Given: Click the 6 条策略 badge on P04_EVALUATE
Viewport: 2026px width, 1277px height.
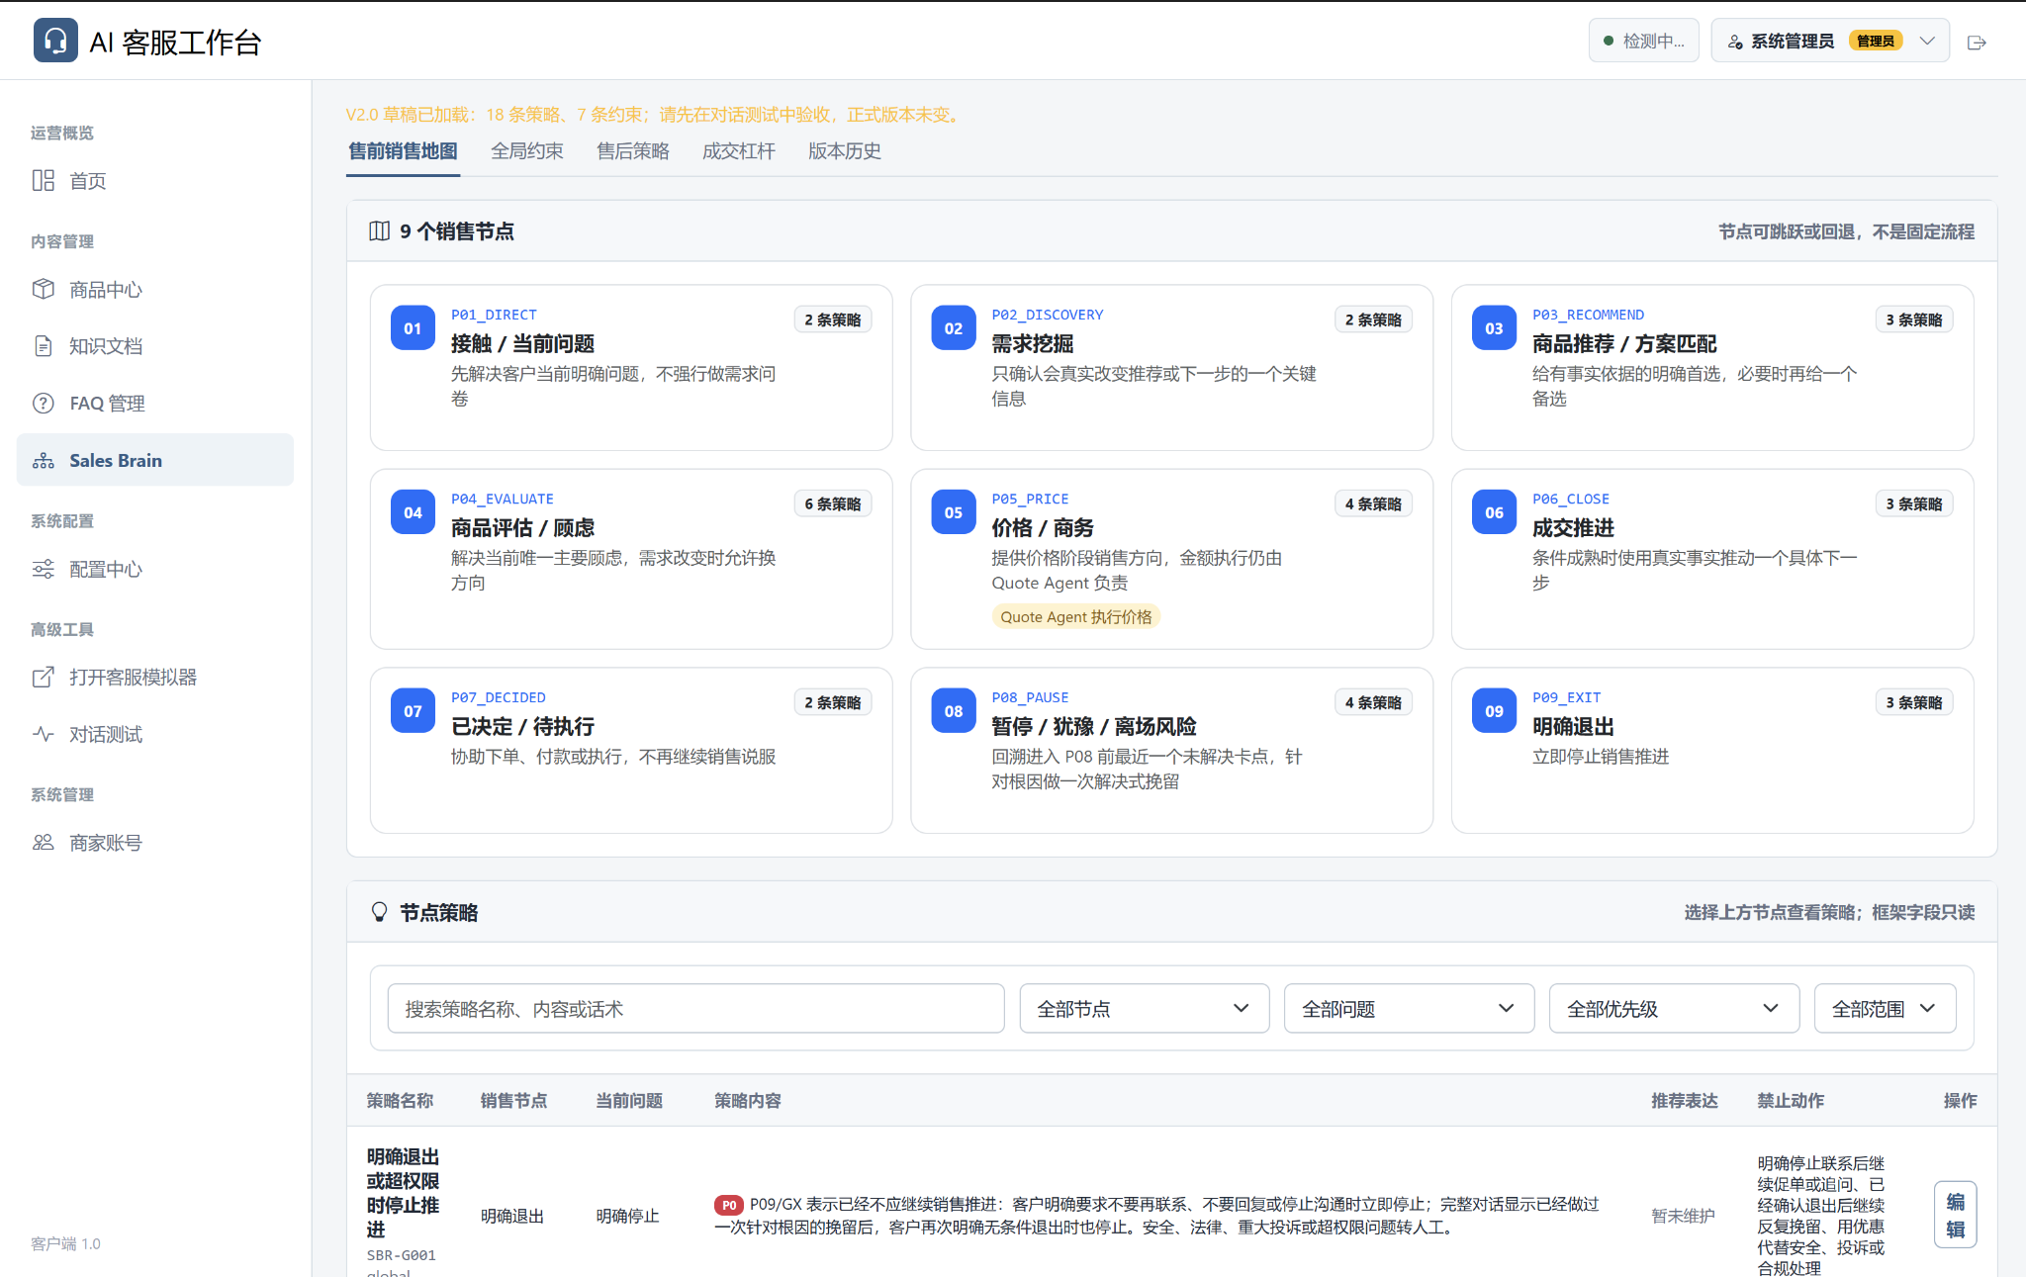Looking at the screenshot, I should [x=832, y=503].
